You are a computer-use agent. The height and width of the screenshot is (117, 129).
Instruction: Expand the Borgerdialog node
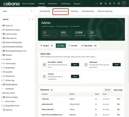pyautogui.click(x=2, y=68)
